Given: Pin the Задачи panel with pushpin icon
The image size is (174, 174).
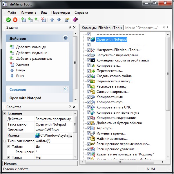Looking at the screenshot, I should [70, 28].
